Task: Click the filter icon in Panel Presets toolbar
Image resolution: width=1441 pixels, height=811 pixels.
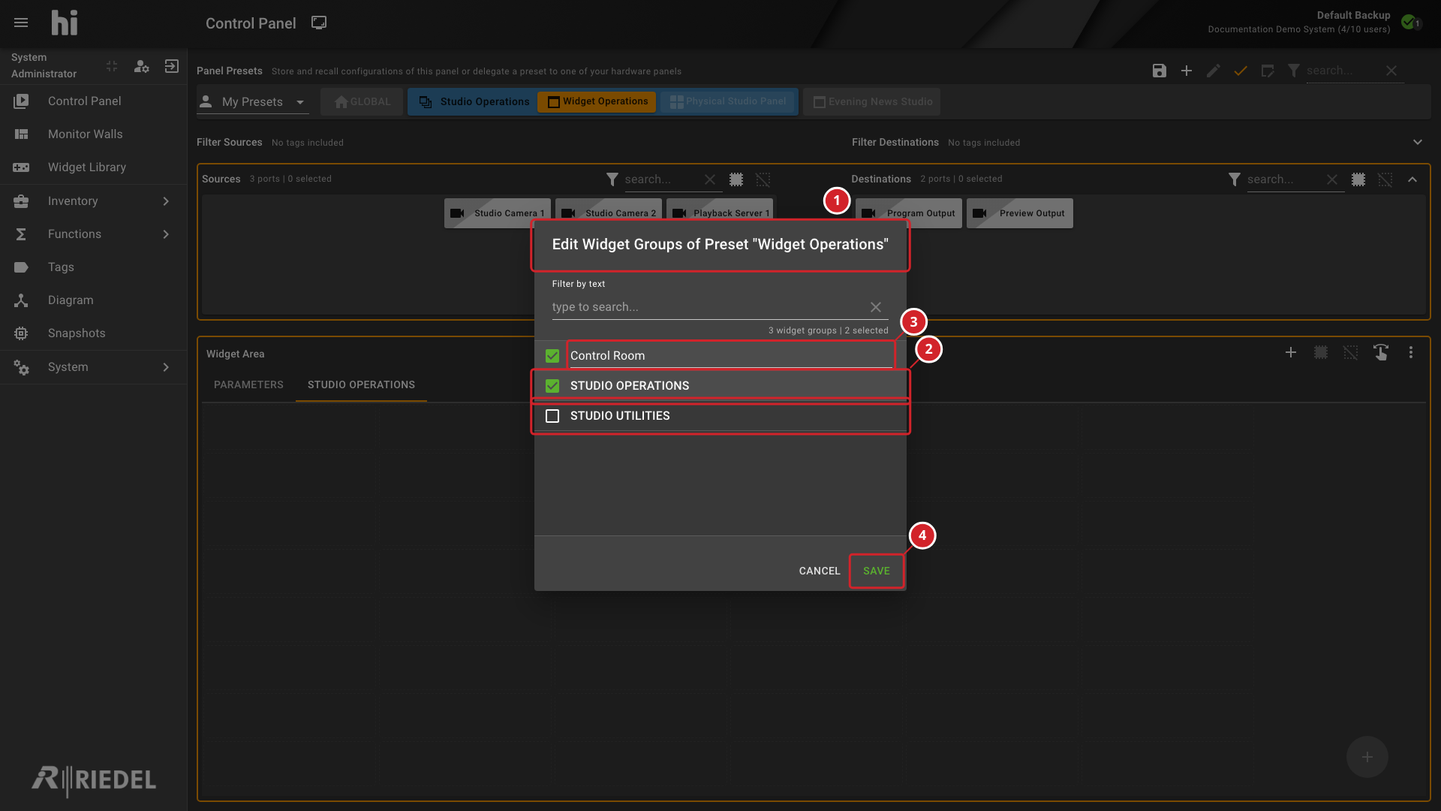Action: [1294, 71]
